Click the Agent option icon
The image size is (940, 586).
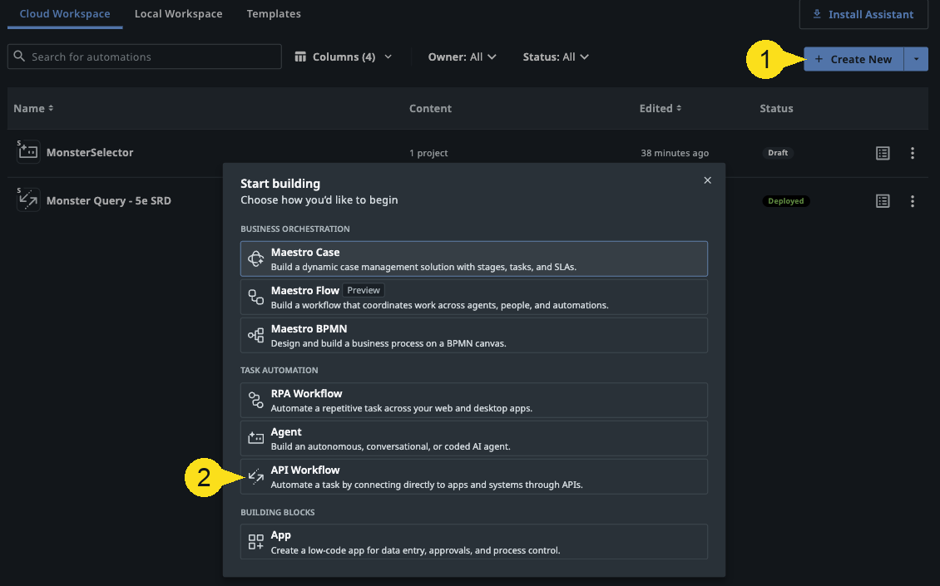(x=256, y=439)
